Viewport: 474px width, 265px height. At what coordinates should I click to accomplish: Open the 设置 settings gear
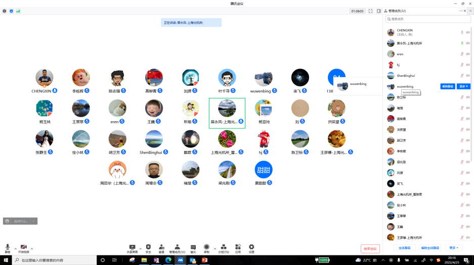[x=251, y=248]
